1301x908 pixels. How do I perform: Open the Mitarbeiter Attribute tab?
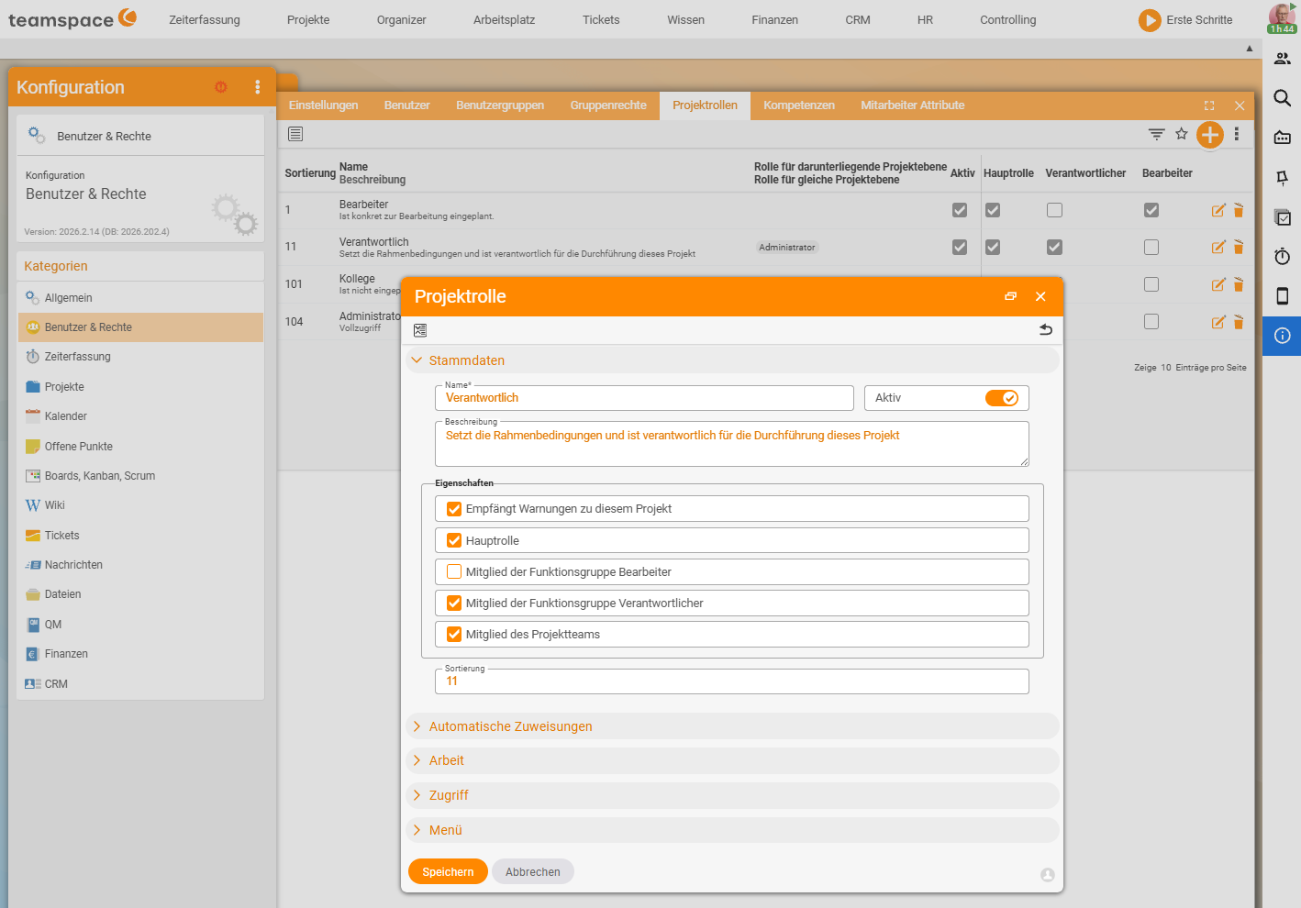click(x=913, y=105)
